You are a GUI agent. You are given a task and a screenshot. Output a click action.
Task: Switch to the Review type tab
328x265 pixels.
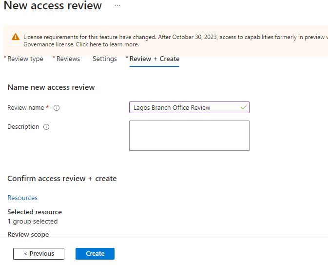pos(25,59)
